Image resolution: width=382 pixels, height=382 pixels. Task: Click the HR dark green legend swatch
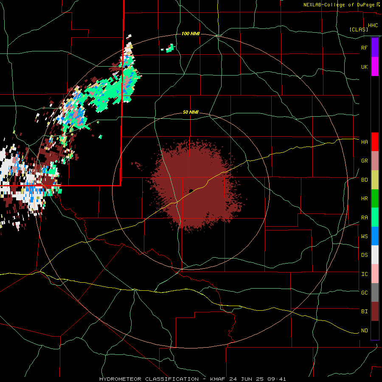[x=375, y=199]
